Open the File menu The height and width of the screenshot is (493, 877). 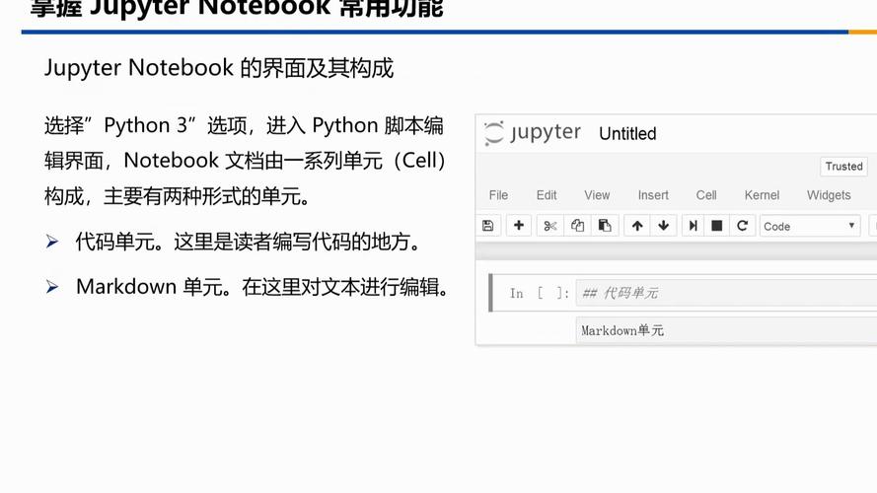(x=498, y=195)
